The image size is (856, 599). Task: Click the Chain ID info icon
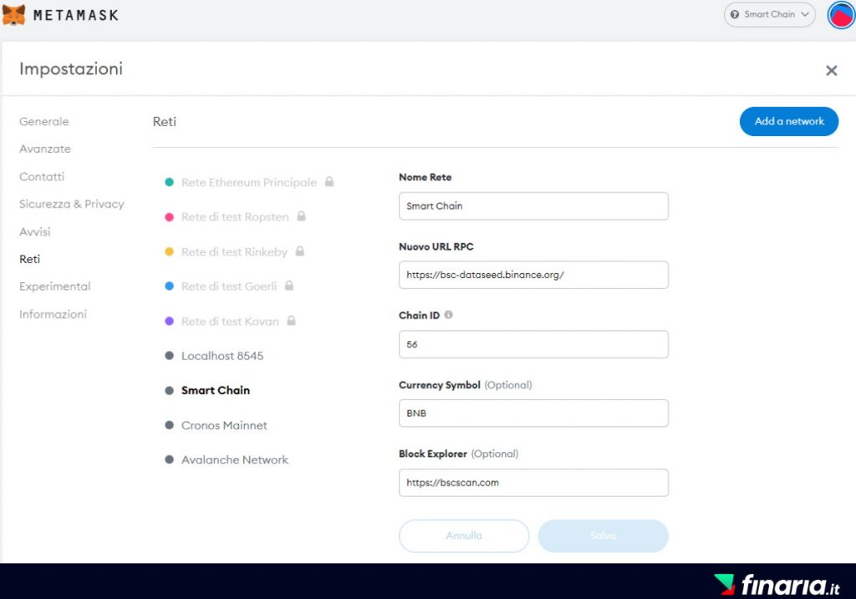click(x=448, y=315)
